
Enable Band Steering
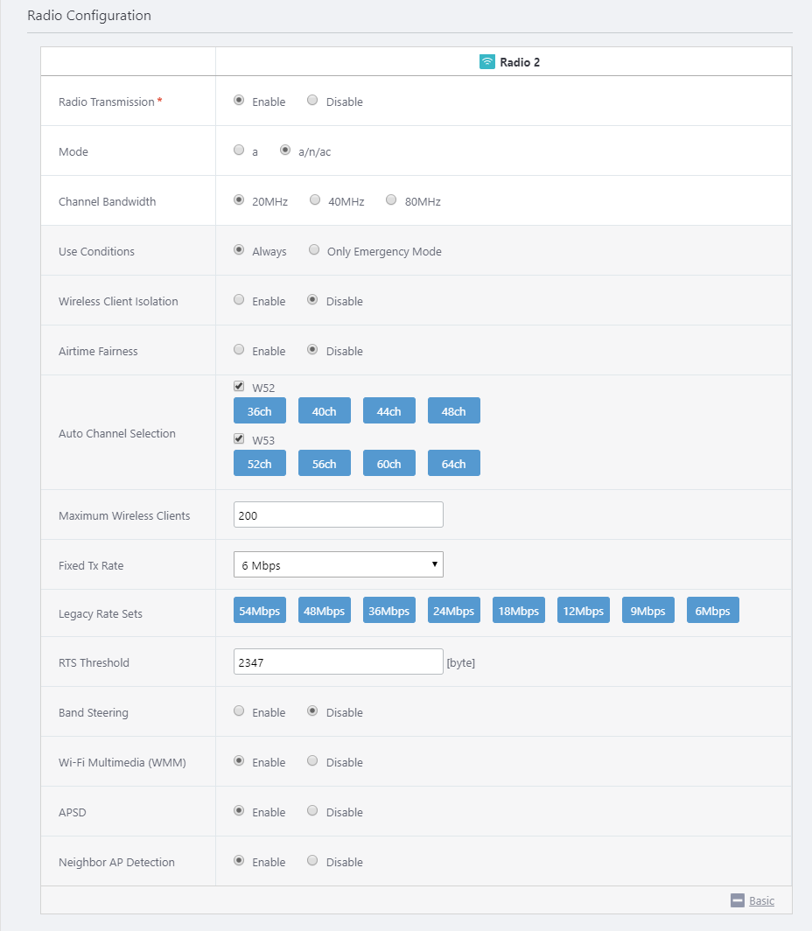(x=239, y=710)
